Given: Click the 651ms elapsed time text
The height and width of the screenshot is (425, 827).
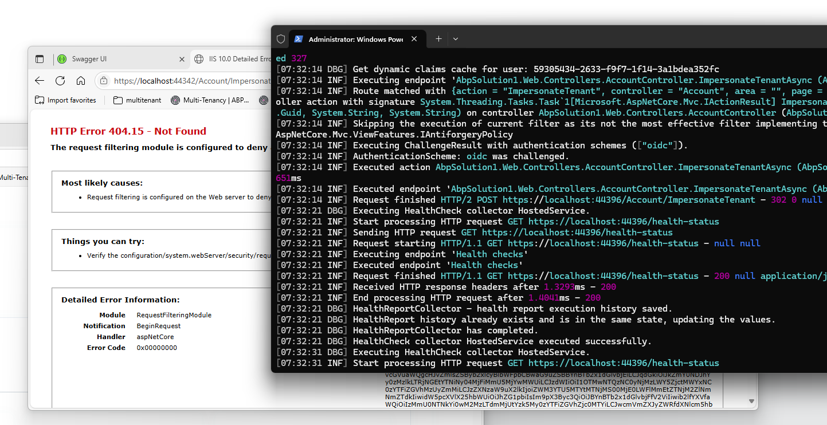Looking at the screenshot, I should coord(288,178).
